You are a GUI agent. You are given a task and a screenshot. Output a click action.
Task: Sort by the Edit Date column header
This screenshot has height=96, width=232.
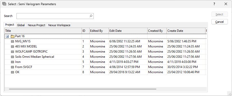click(128, 31)
